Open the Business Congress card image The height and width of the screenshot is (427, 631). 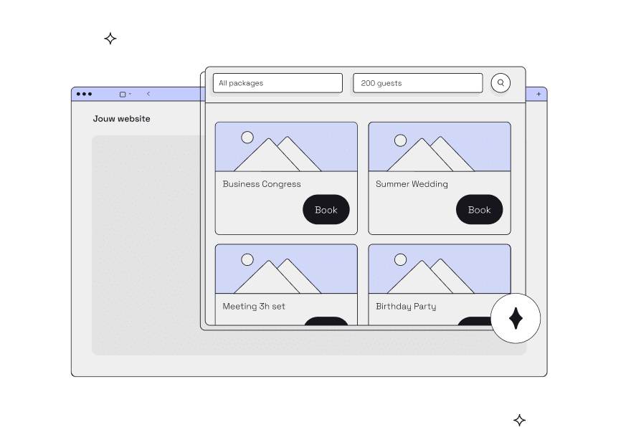286,147
